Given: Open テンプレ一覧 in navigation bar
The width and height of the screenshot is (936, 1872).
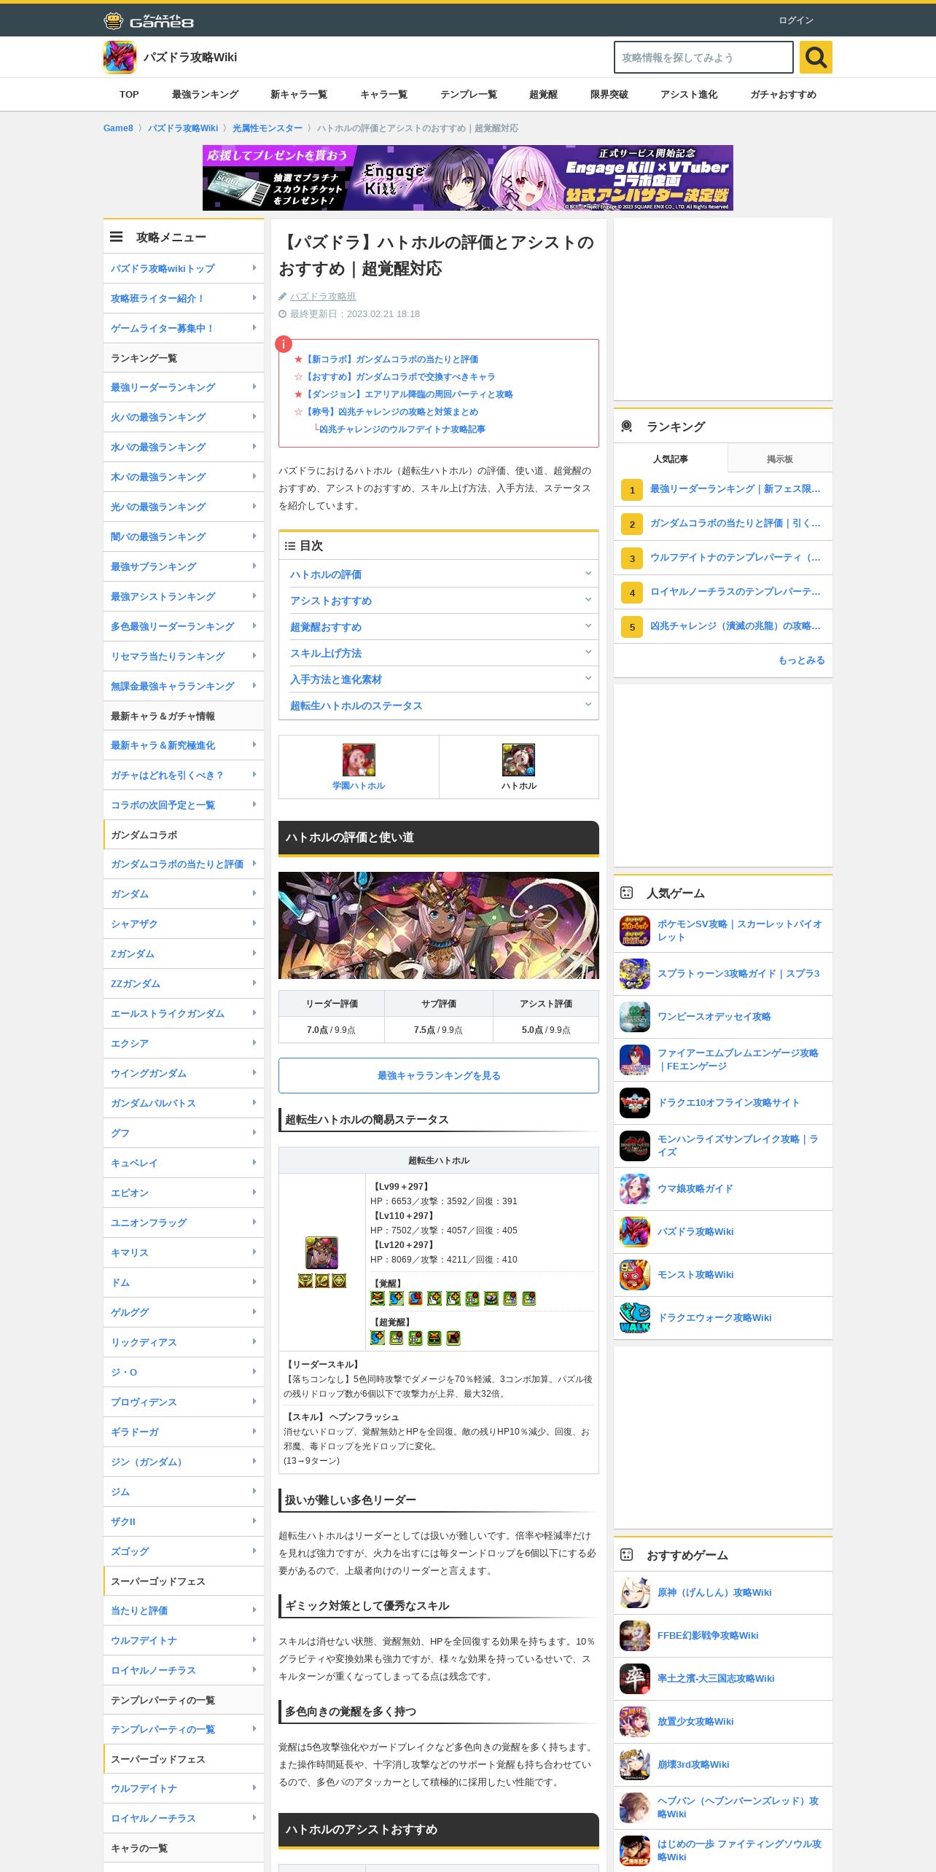Looking at the screenshot, I should click(x=469, y=95).
